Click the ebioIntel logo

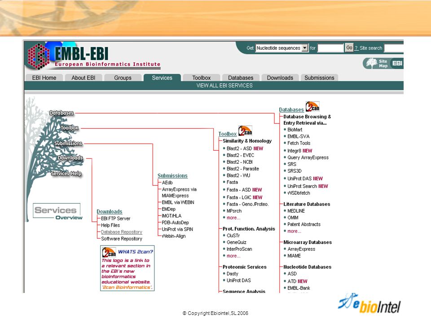pos(369,304)
